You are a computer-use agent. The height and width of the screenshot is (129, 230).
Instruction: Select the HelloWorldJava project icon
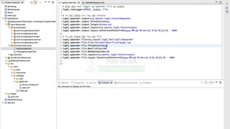click(x=6, y=100)
